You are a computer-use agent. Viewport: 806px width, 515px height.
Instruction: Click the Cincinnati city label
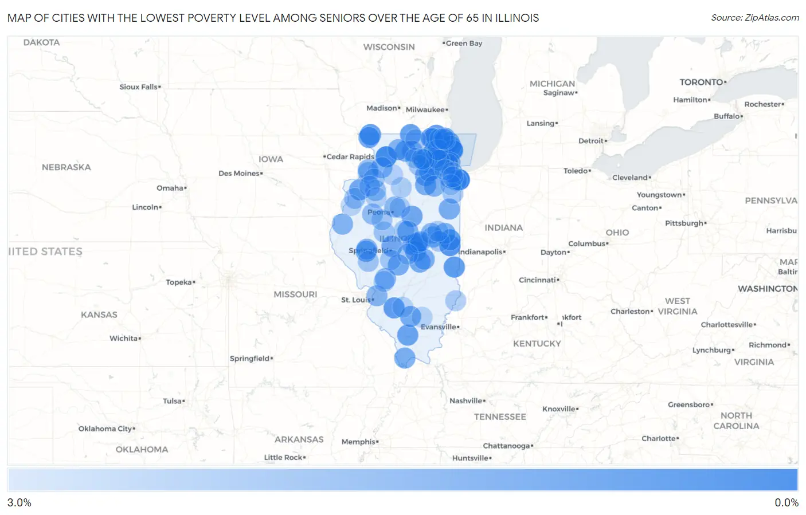coord(538,280)
